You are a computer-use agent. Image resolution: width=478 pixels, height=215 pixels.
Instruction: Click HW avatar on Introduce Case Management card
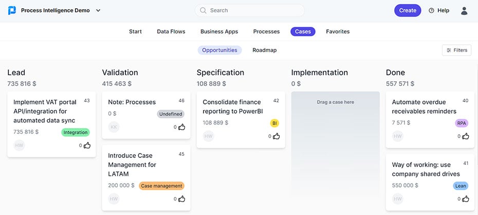[x=114, y=199]
